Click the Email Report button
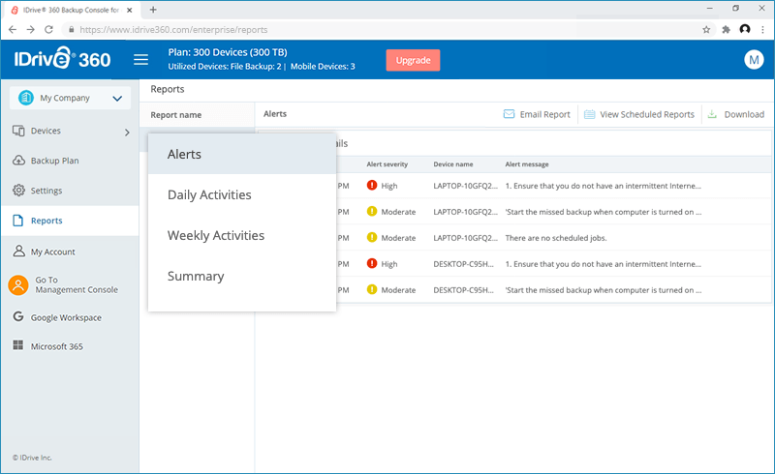 [x=537, y=114]
